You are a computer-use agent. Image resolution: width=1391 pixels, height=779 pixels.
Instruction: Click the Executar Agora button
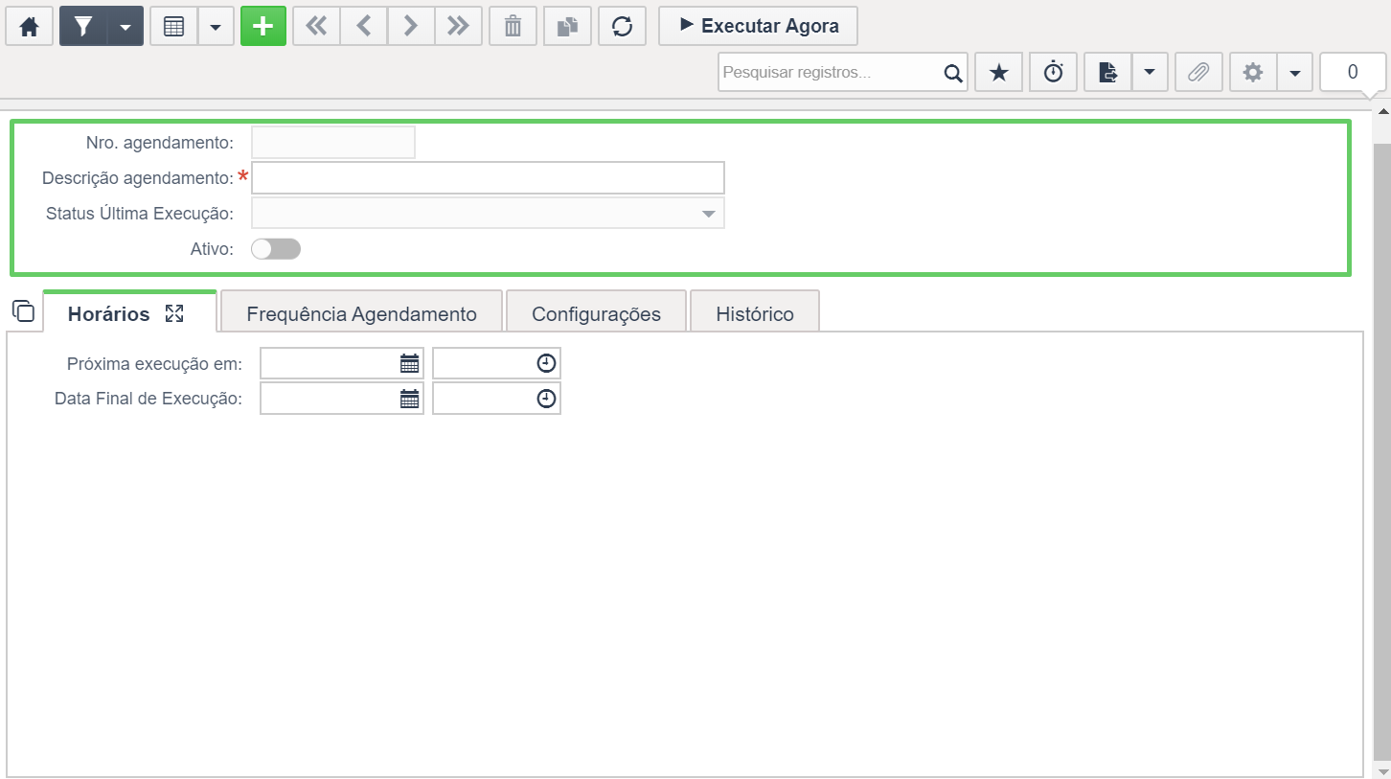(x=758, y=26)
